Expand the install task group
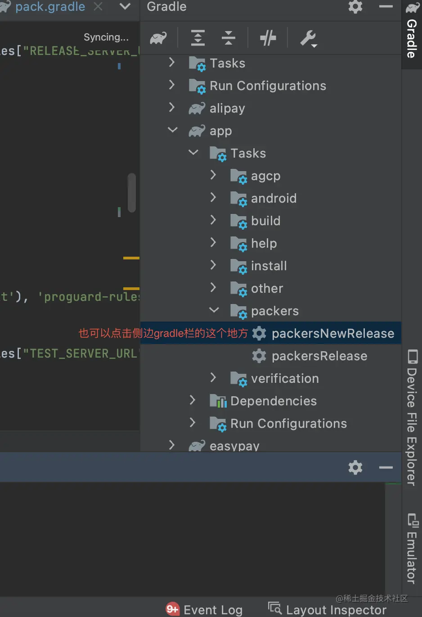The image size is (422, 617). click(x=213, y=265)
